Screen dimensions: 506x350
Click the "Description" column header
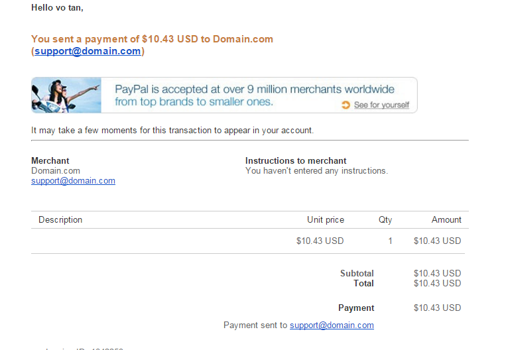[x=60, y=219]
